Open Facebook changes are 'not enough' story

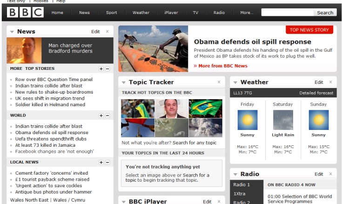[x=54, y=151]
